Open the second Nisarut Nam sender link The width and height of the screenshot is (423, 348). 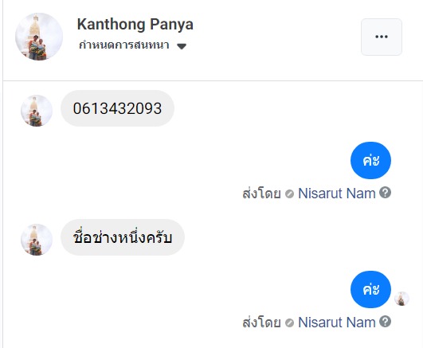coord(337,323)
